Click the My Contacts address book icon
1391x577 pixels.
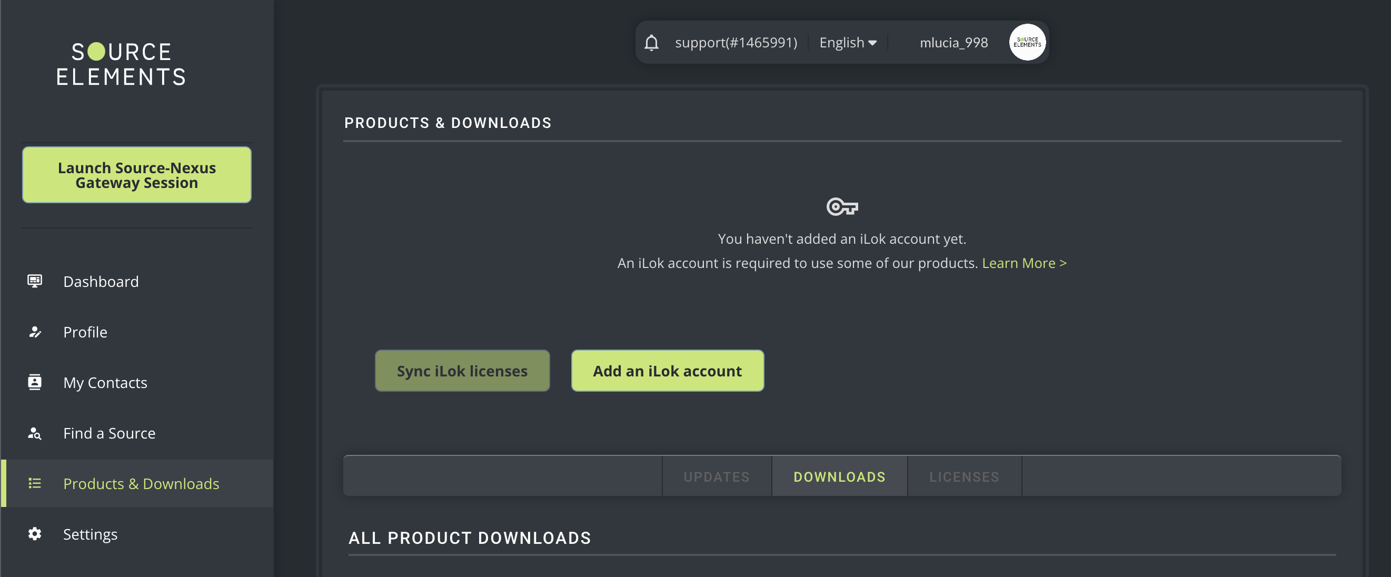pos(35,382)
